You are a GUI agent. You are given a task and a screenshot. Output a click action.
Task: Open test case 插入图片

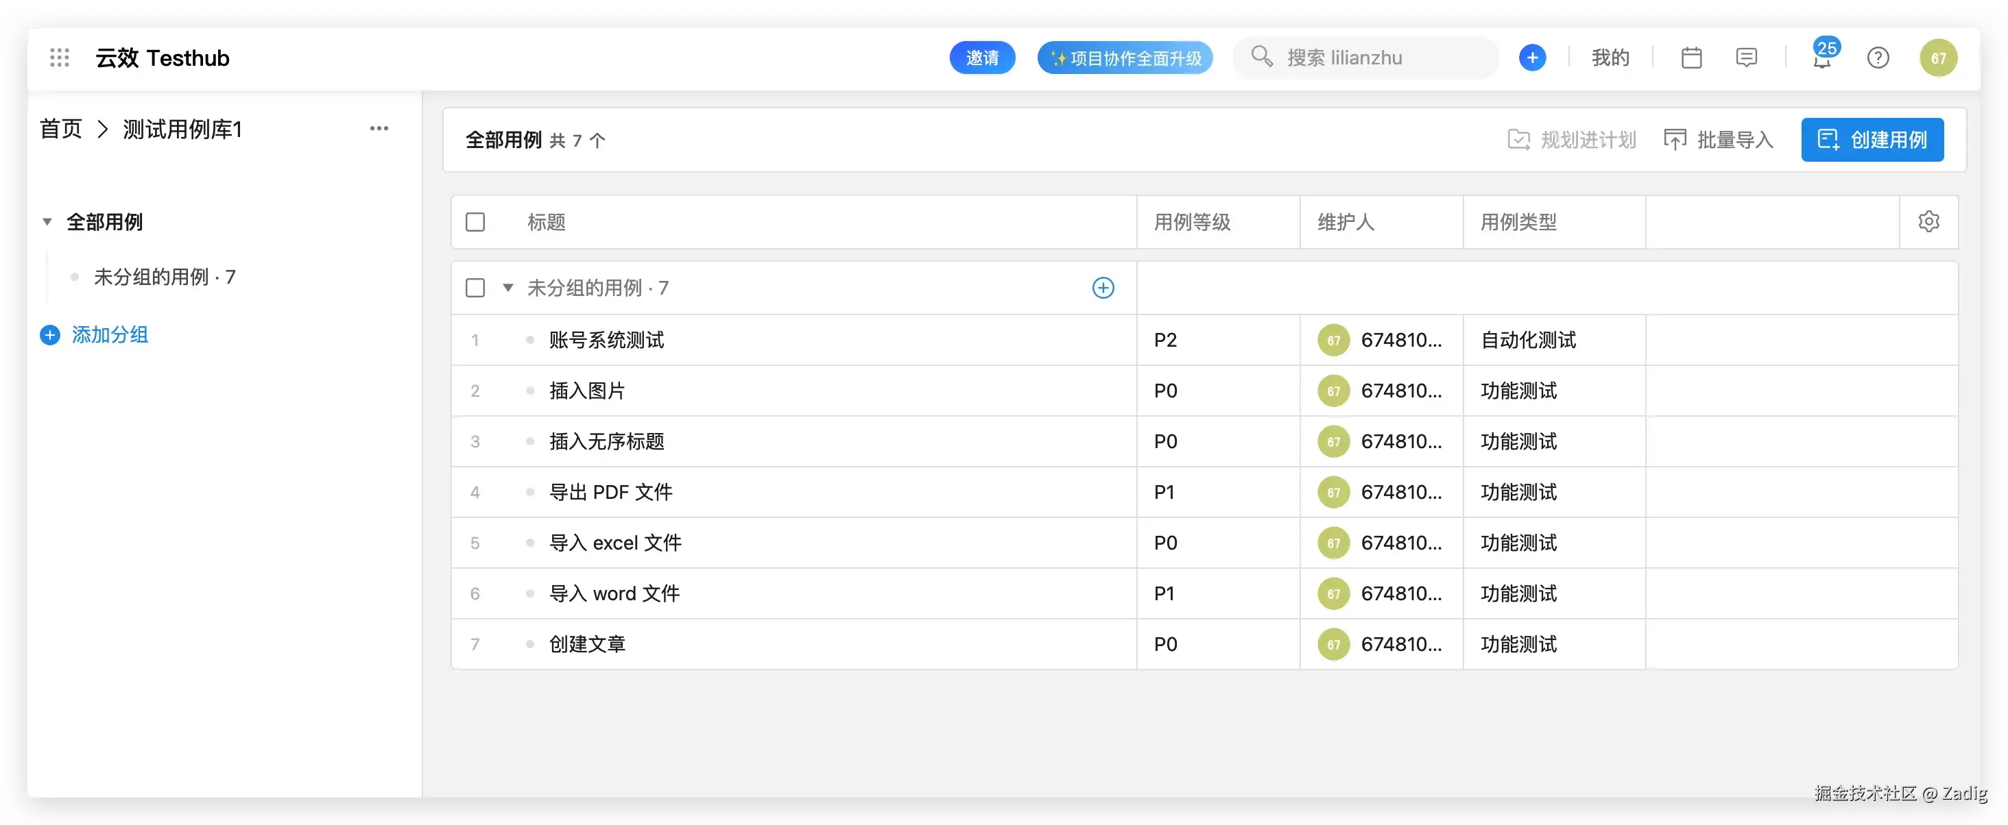click(x=587, y=391)
